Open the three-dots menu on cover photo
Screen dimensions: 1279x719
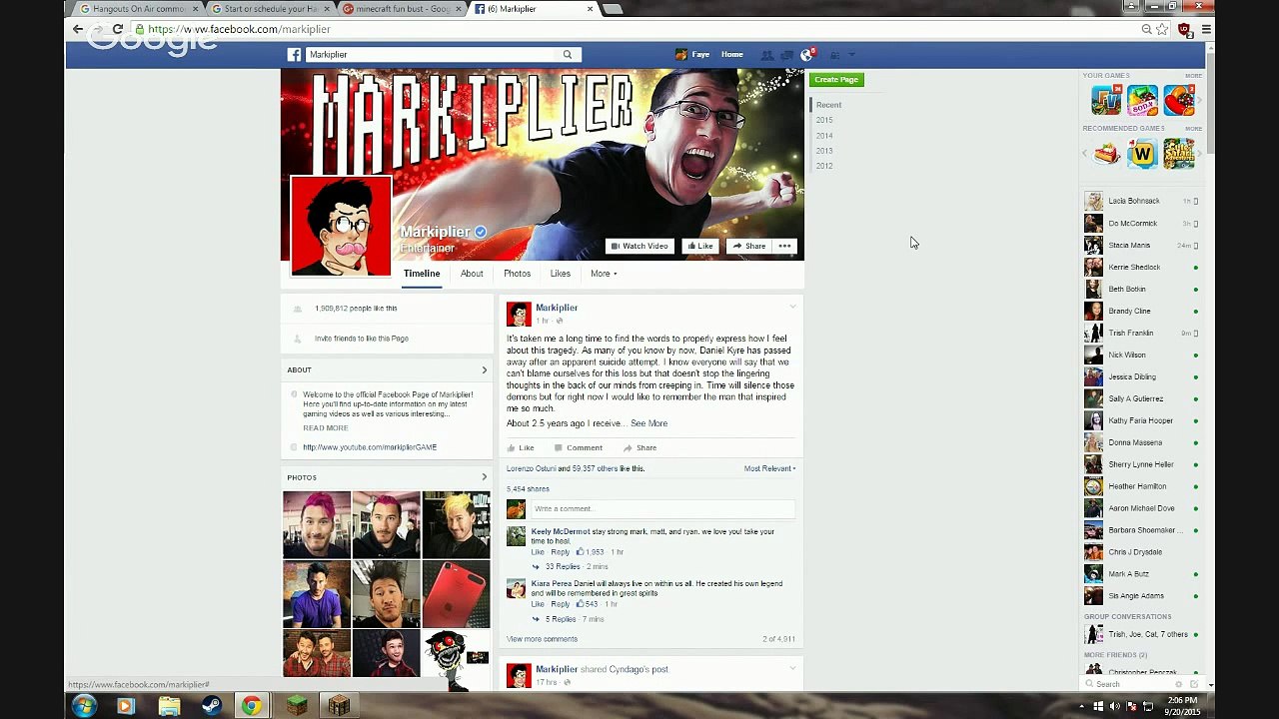tap(784, 246)
